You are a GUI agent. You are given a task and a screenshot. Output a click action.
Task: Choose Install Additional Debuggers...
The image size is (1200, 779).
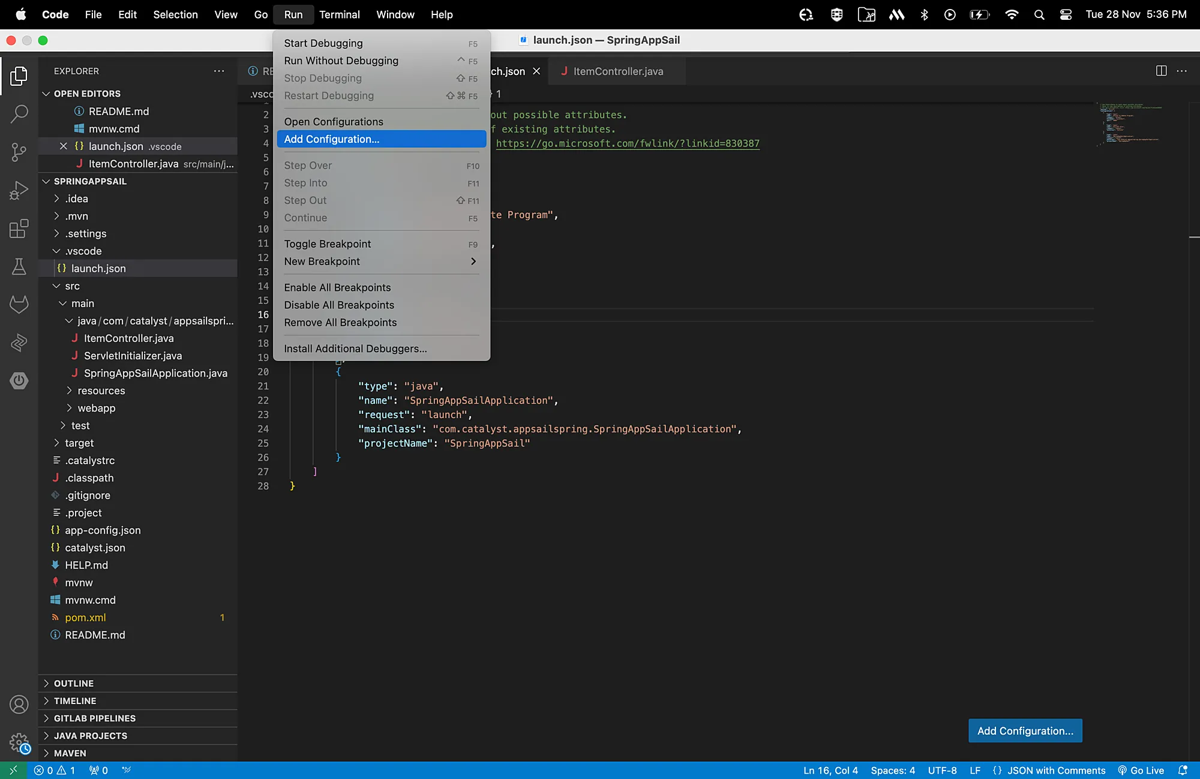tap(382, 348)
